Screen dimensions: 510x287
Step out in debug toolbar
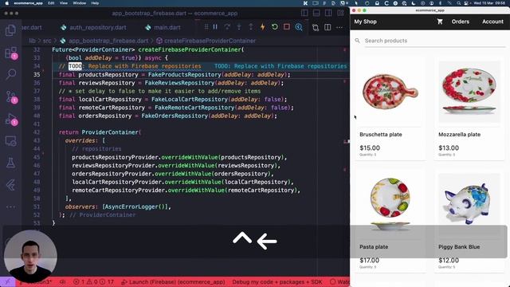click(x=251, y=27)
